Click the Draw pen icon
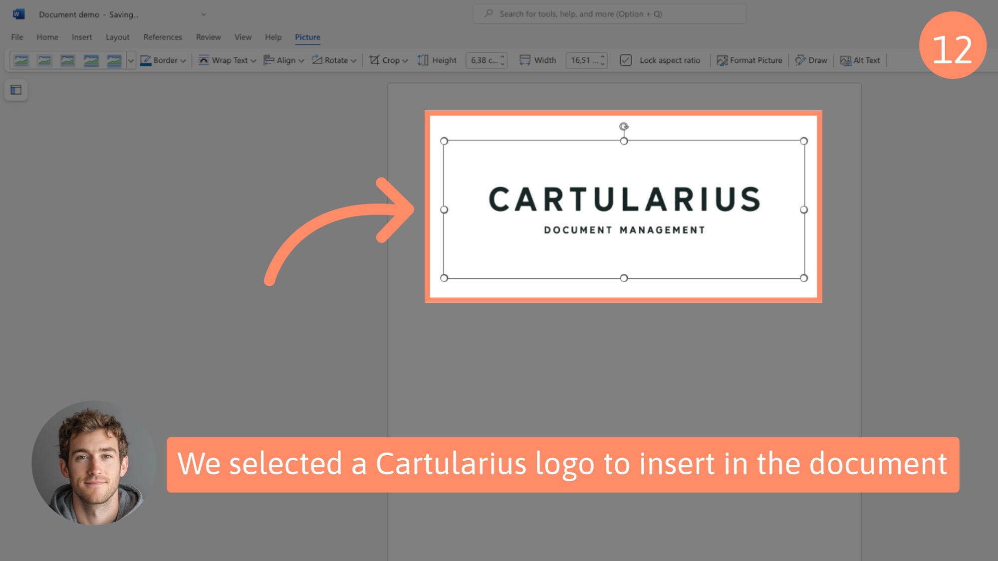Image resolution: width=998 pixels, height=561 pixels. [800, 60]
